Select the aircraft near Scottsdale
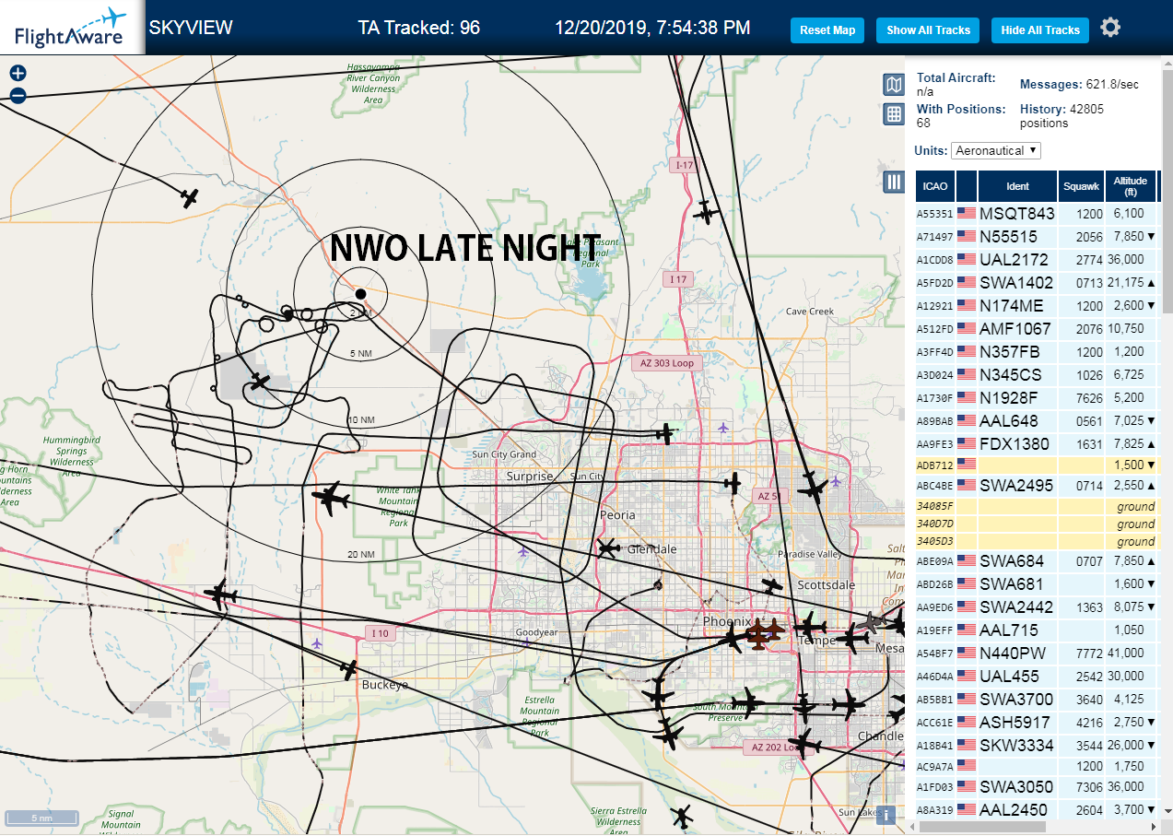This screenshot has width=1173, height=836. coord(772,585)
